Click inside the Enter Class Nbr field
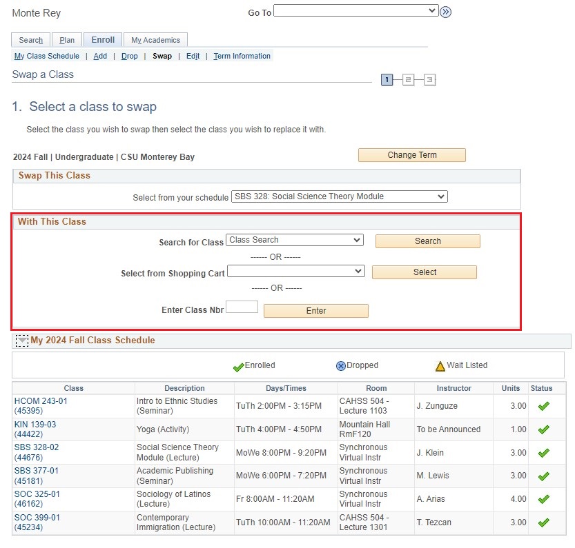Screen dimensions: 575x548 click(242, 306)
